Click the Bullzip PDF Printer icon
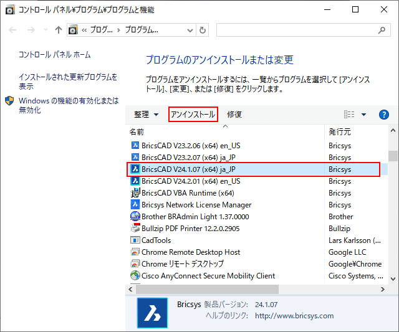Viewport: 399px width, 332px height. coord(135,228)
